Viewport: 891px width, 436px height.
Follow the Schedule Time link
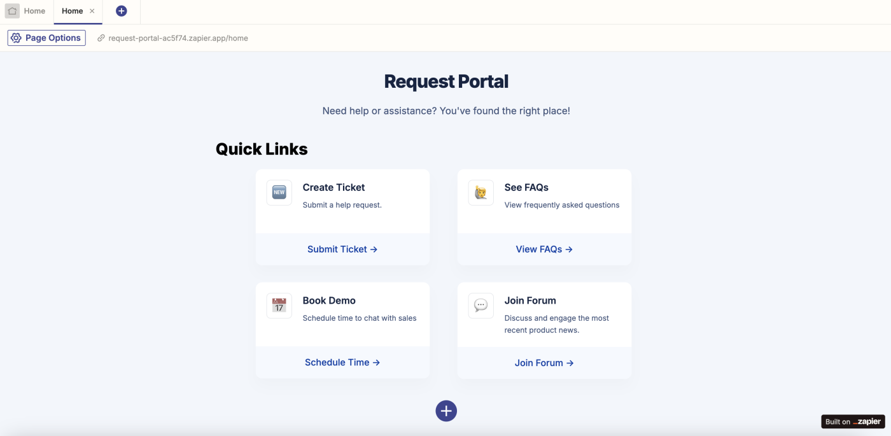[342, 362]
